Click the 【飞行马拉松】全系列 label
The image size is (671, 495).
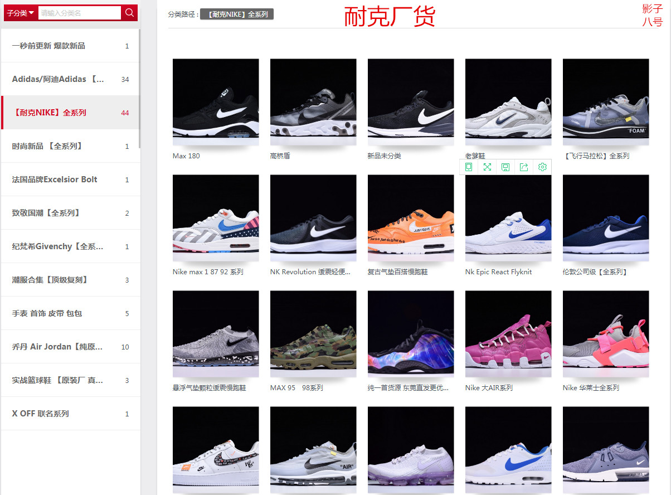coord(596,156)
